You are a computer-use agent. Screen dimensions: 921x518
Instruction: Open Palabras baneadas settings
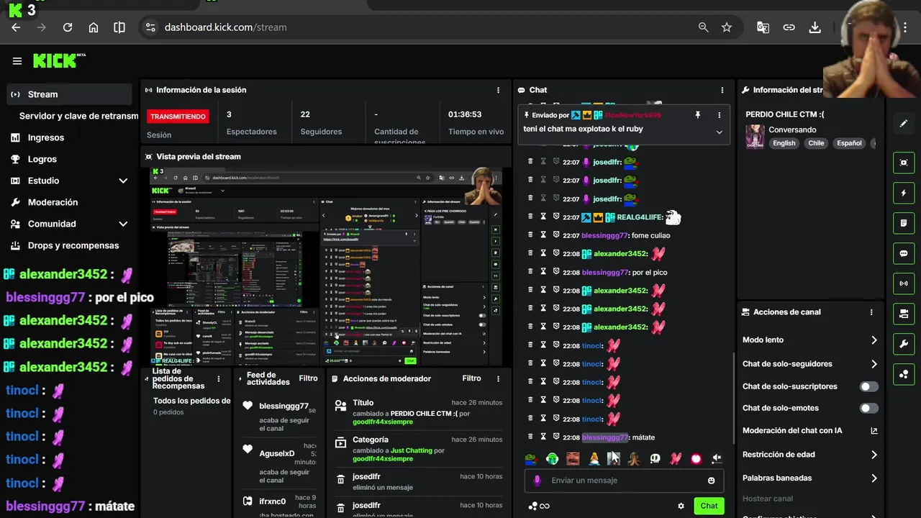pos(810,478)
